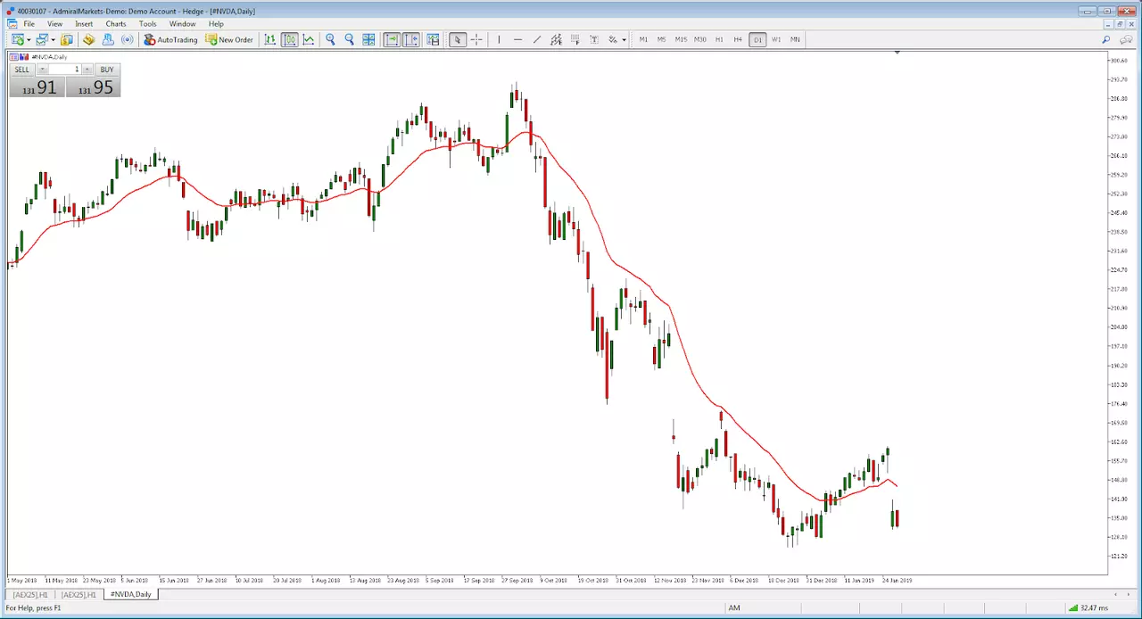Click the connection status 32.47 ms
Image resolution: width=1142 pixels, height=619 pixels.
[x=1088, y=608]
